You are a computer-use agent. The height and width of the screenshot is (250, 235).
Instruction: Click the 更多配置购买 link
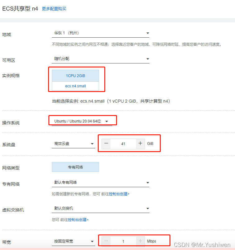click(x=54, y=9)
